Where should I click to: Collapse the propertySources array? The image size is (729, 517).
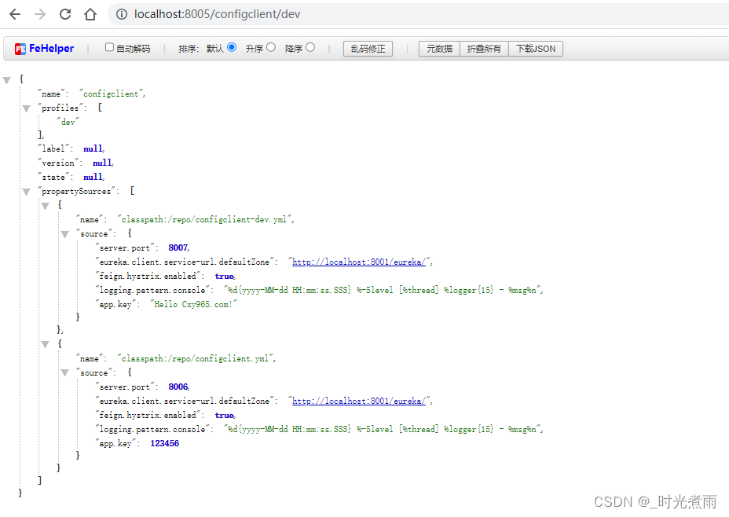[27, 192]
